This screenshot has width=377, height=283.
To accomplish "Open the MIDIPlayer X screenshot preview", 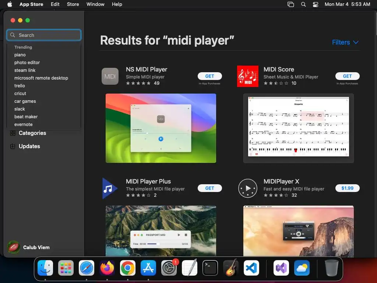I will click(298, 231).
